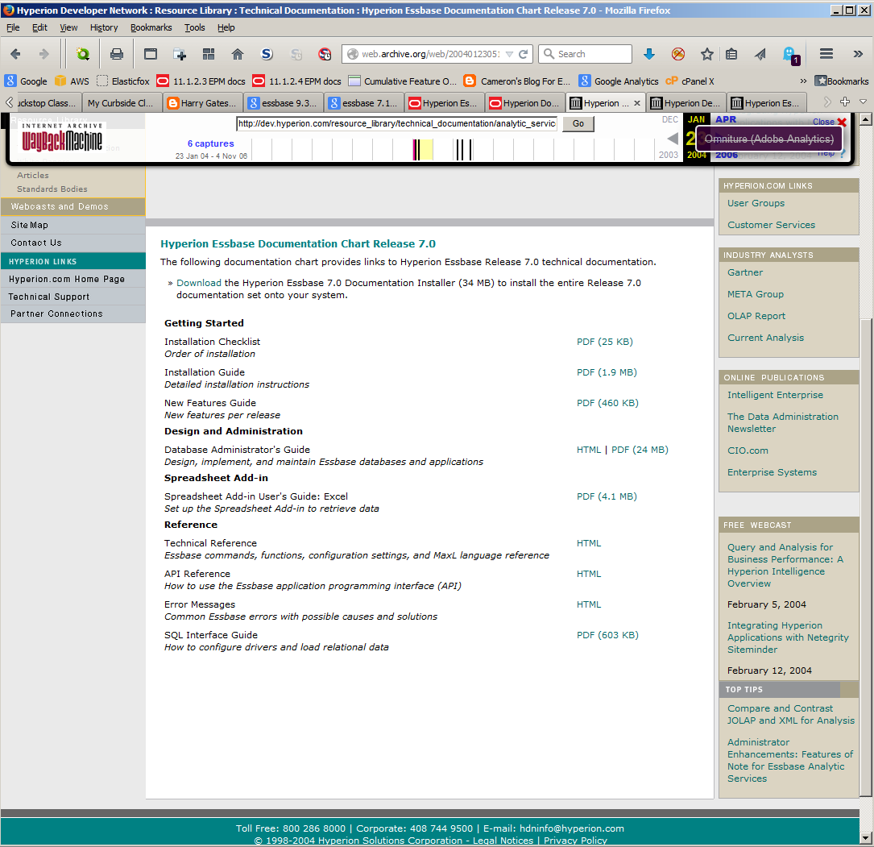Bookmark page with the star icon
Image resolution: width=874 pixels, height=847 pixels.
point(706,54)
